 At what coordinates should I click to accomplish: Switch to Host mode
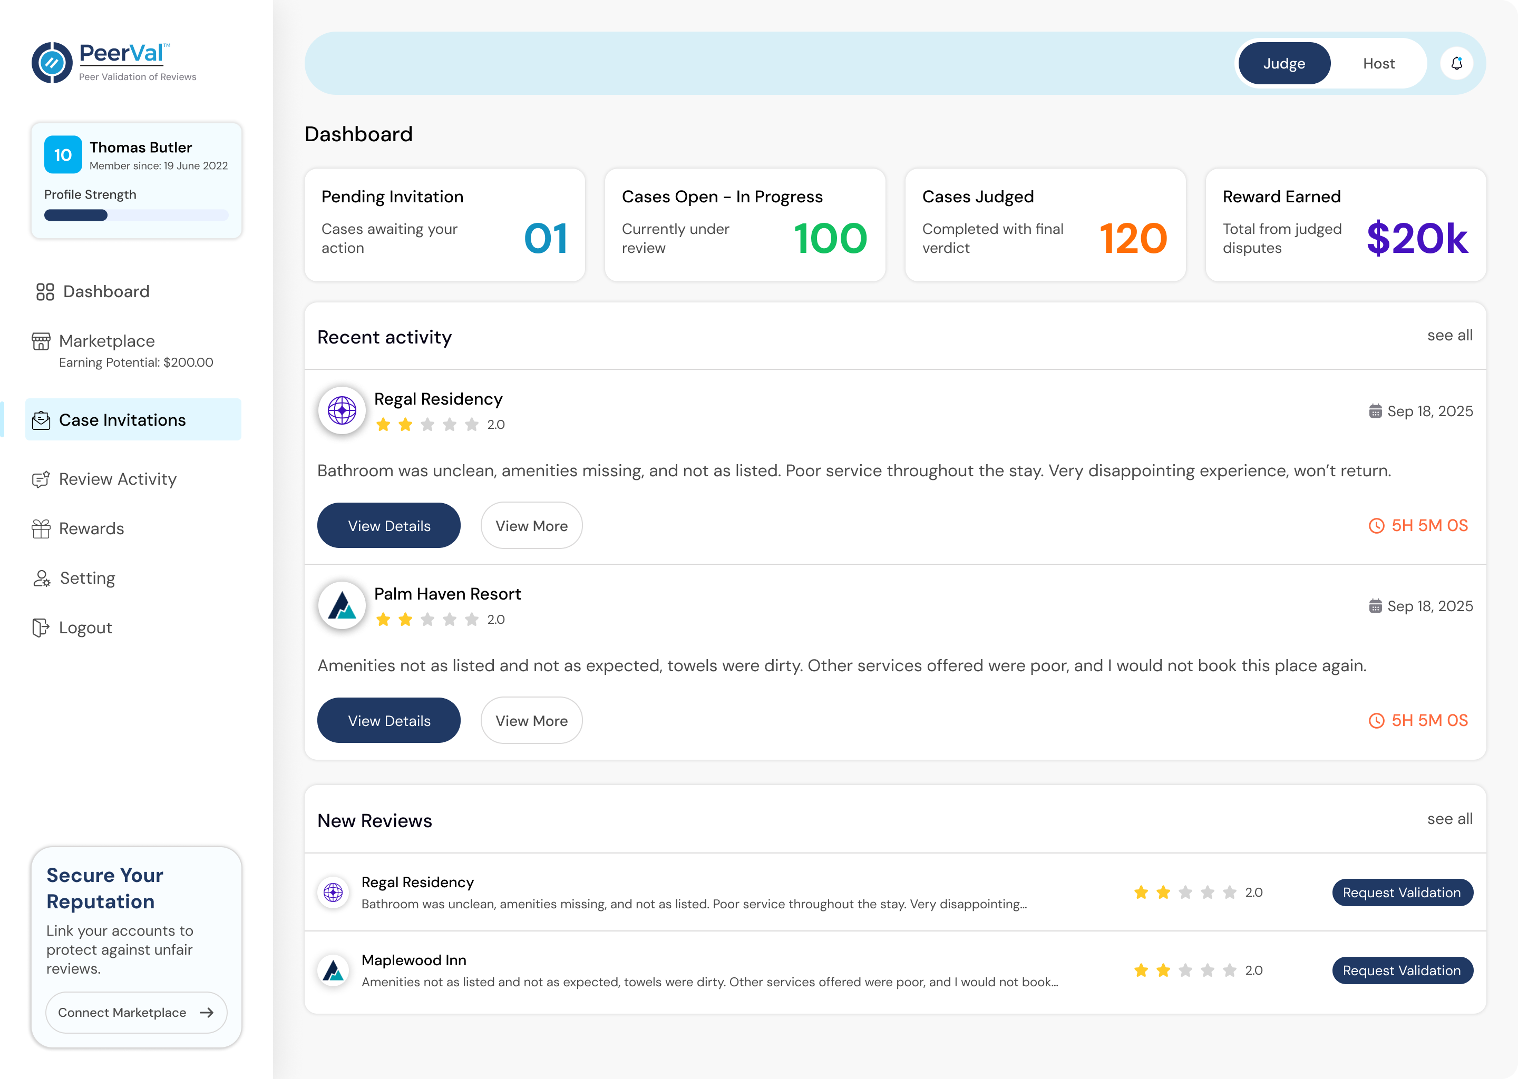1378,64
